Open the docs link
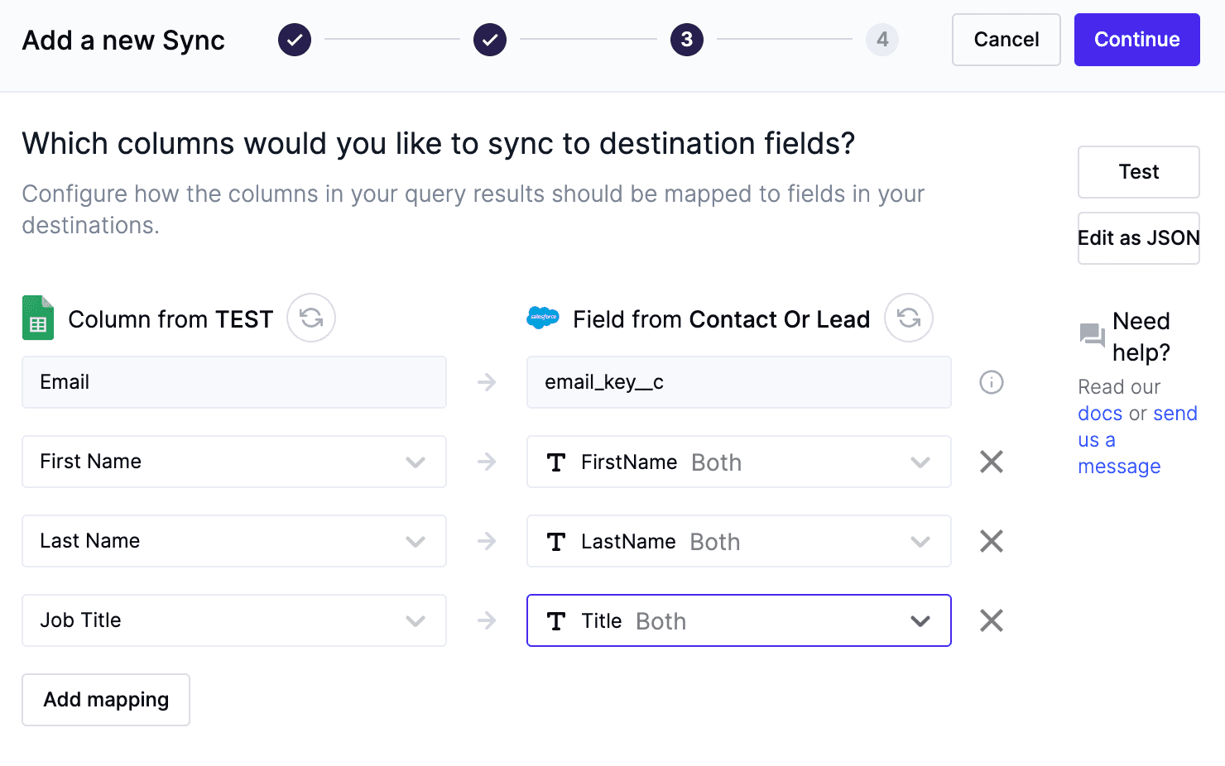Viewport: 1225px width, 766px height. click(1100, 414)
